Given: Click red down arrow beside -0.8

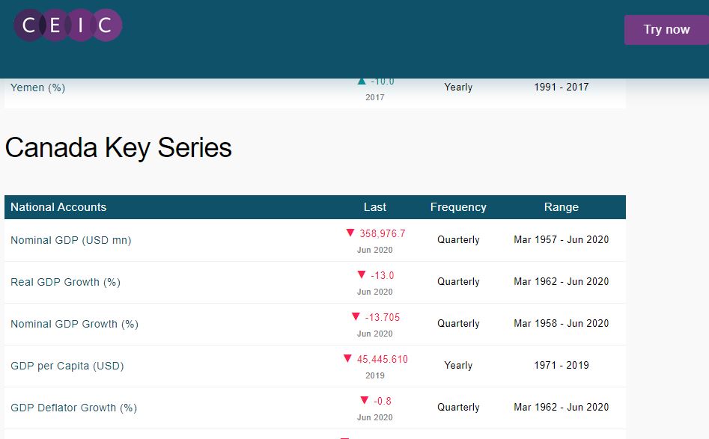Looking at the screenshot, I should [x=364, y=400].
